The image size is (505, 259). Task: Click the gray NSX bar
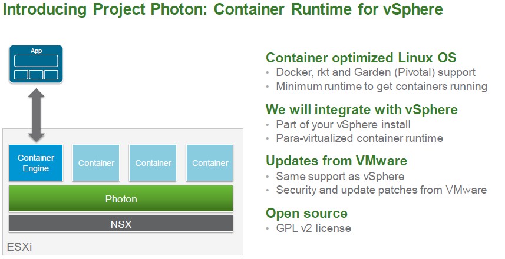121,224
